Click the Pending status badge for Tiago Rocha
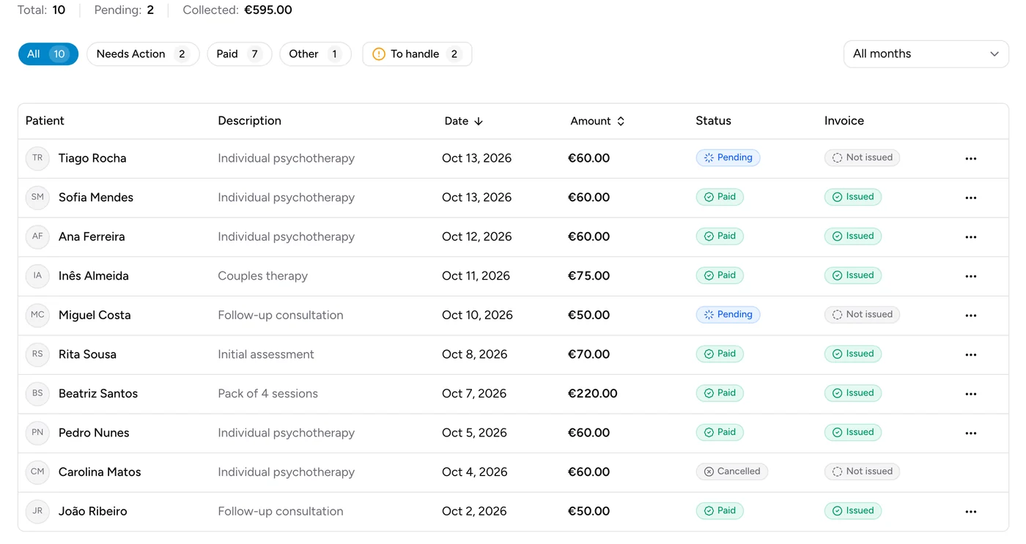 [x=728, y=157]
